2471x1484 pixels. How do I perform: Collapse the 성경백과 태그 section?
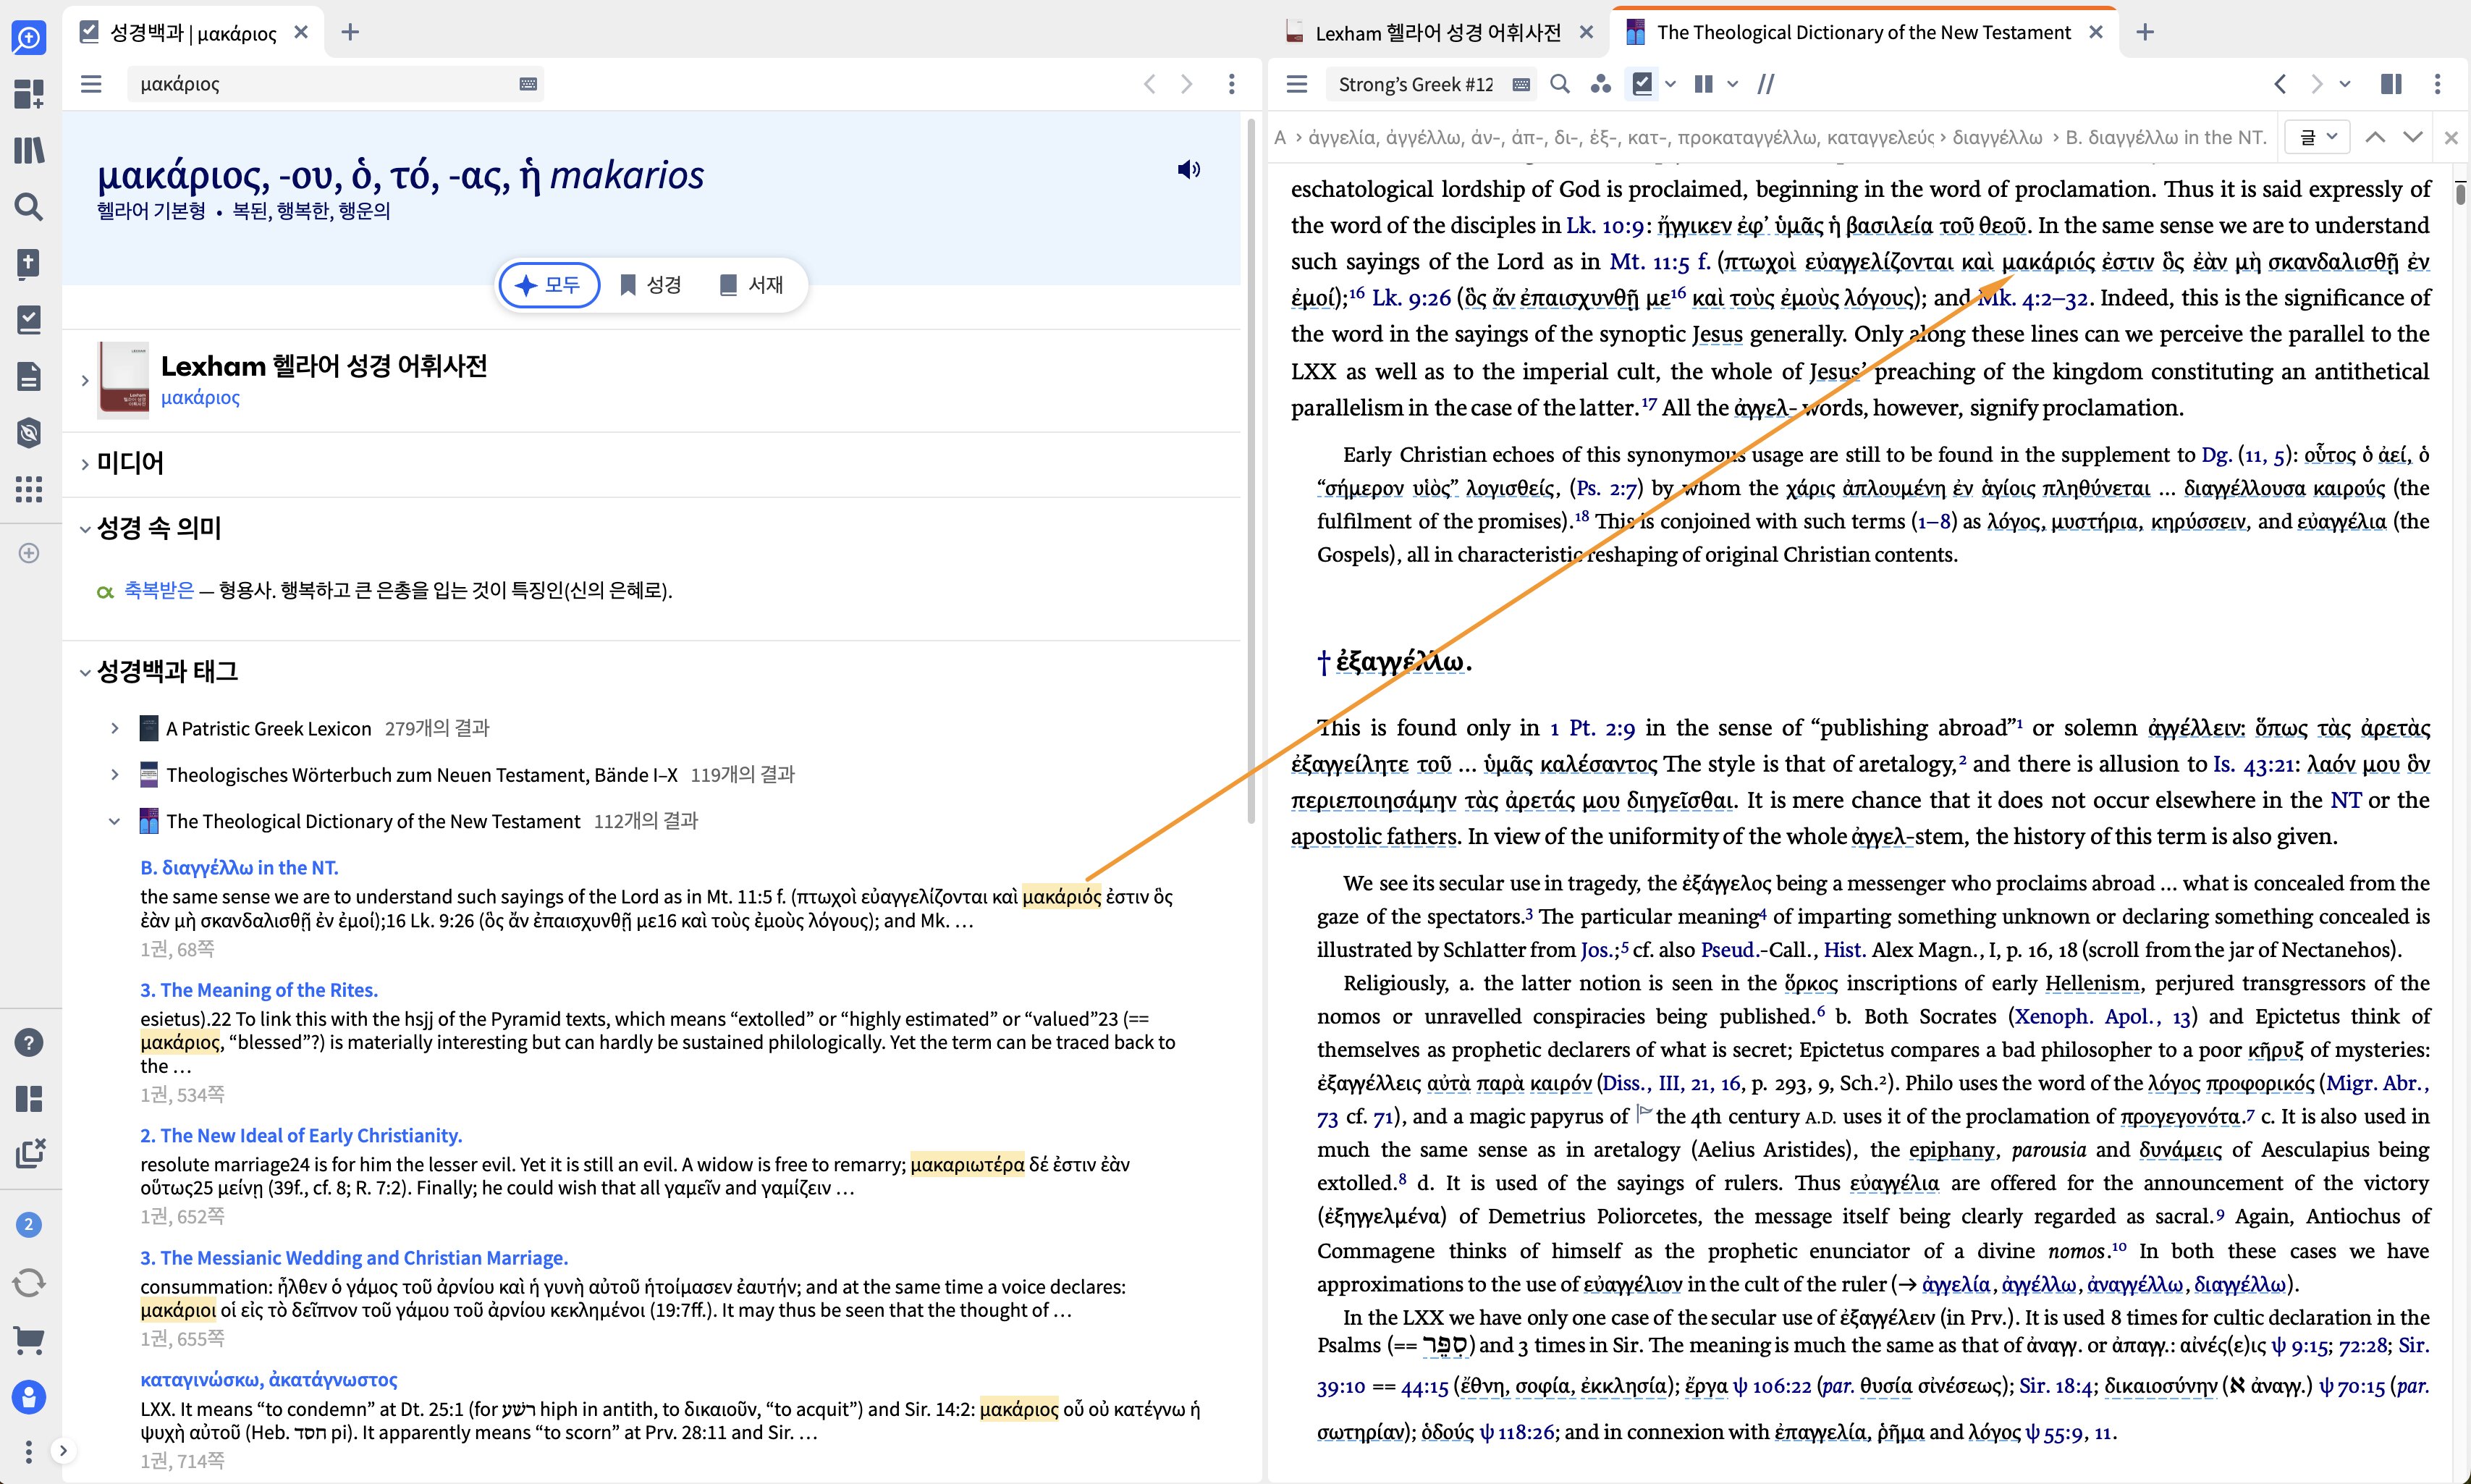pyautogui.click(x=85, y=672)
